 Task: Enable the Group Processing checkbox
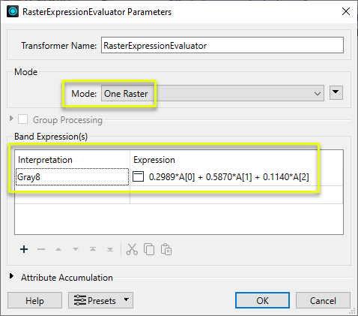tap(22, 119)
